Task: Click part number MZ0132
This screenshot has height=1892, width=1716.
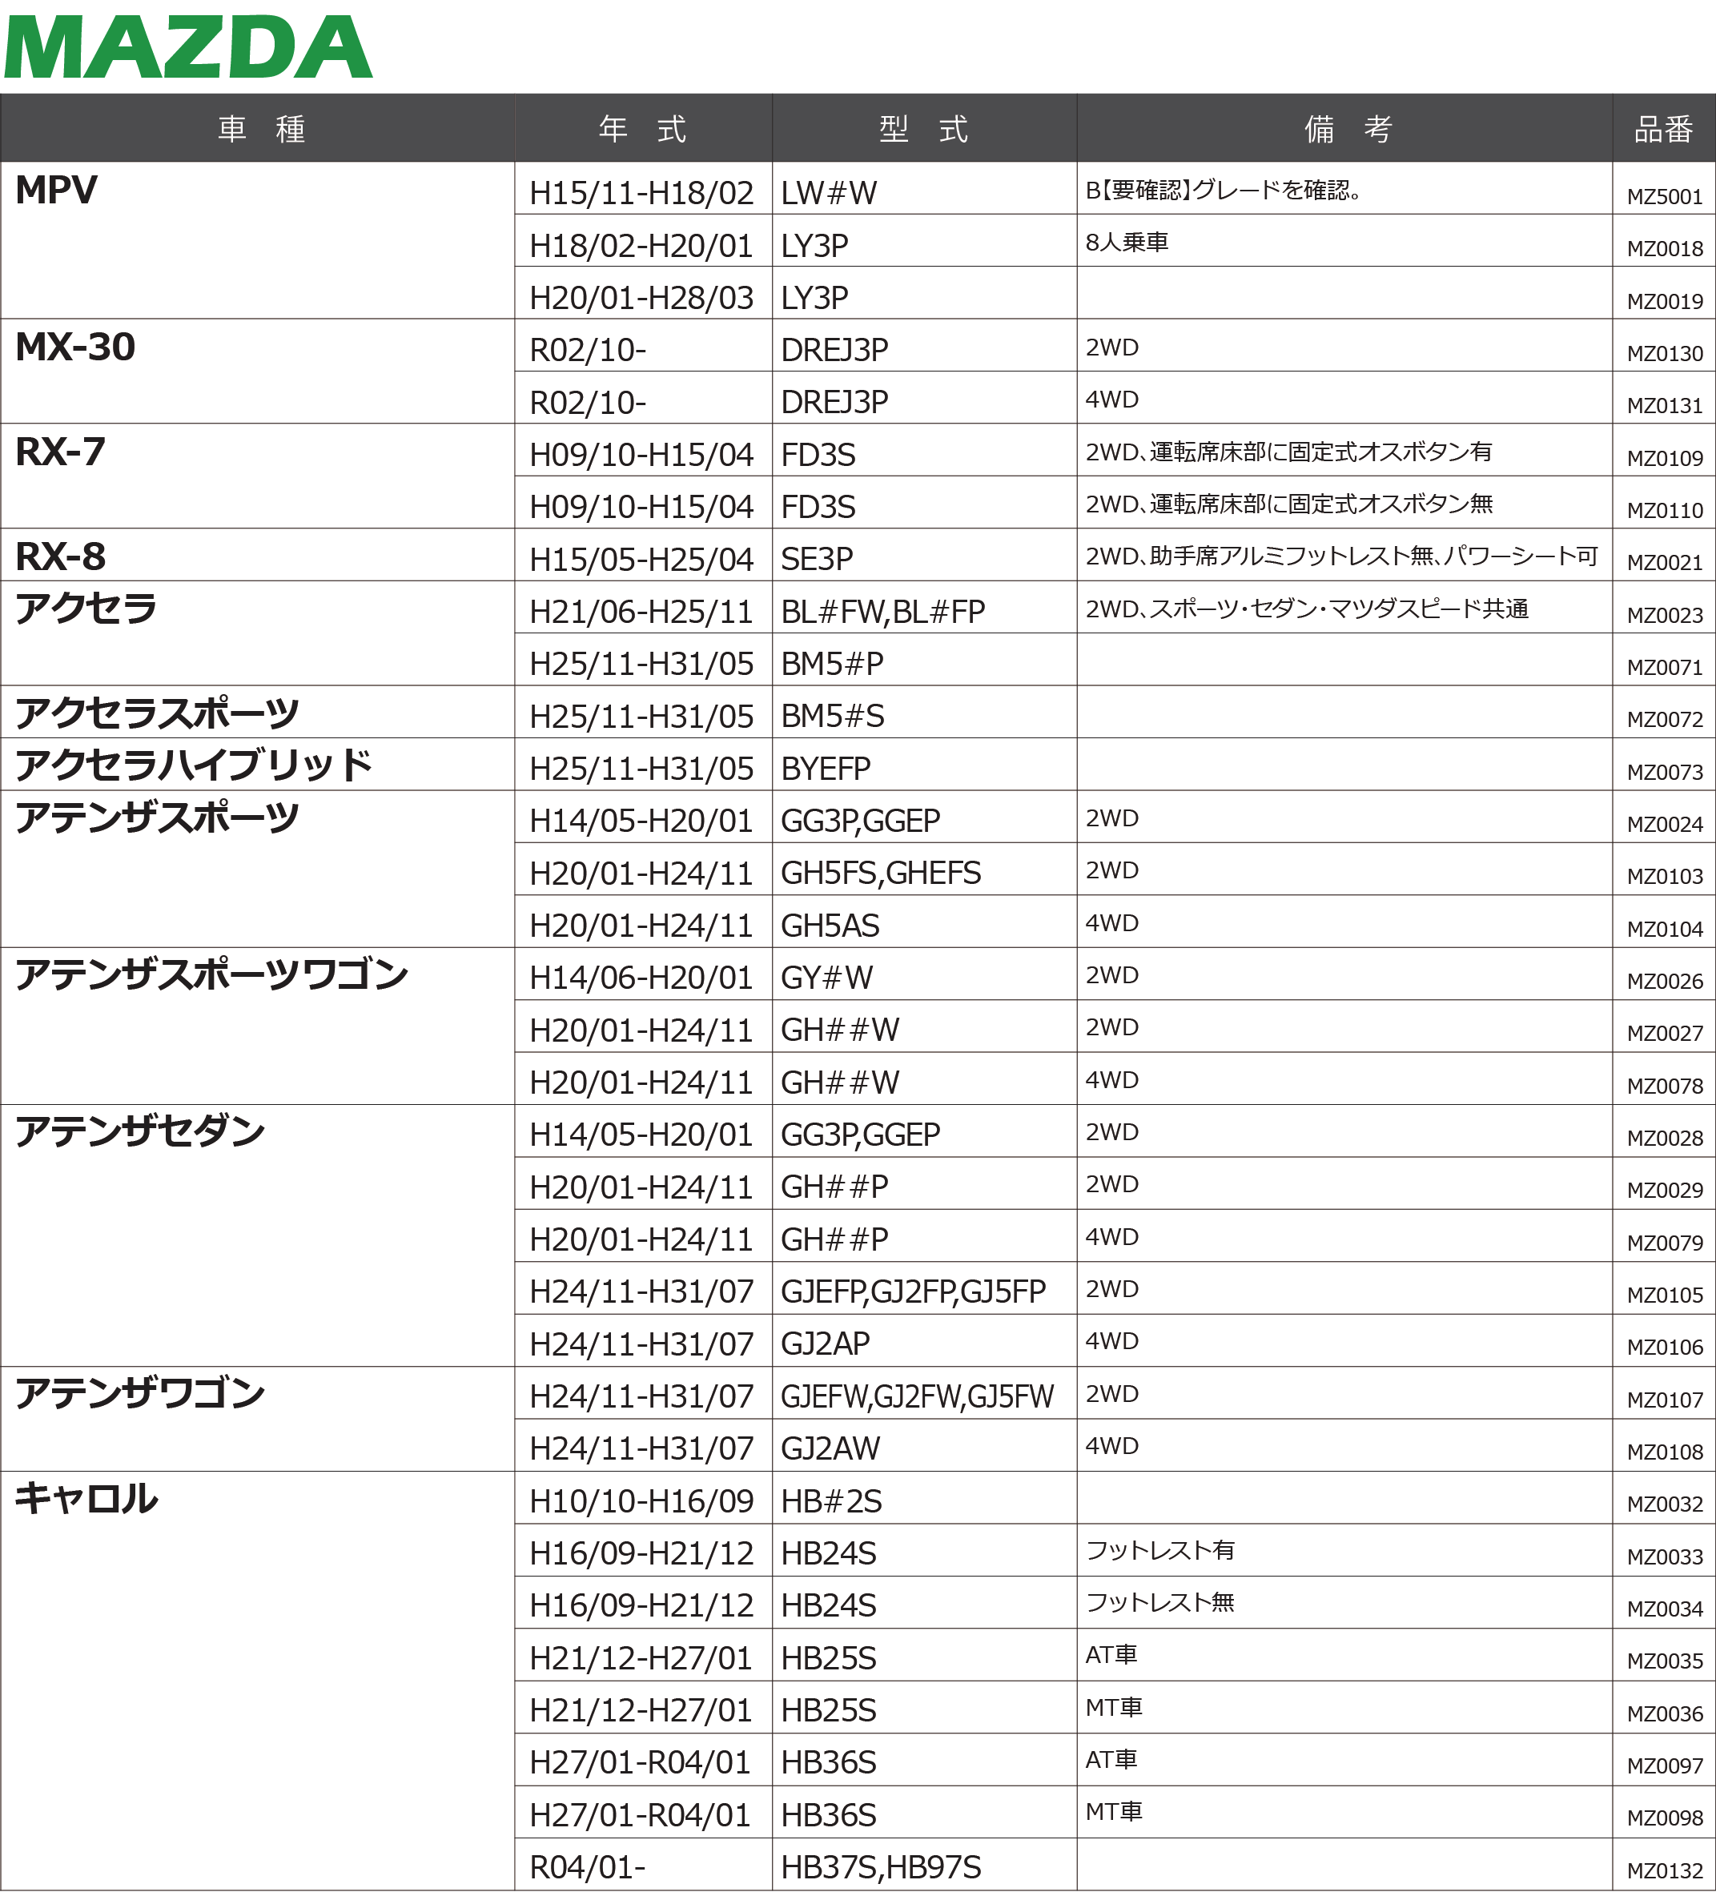Action: coord(1665,1870)
